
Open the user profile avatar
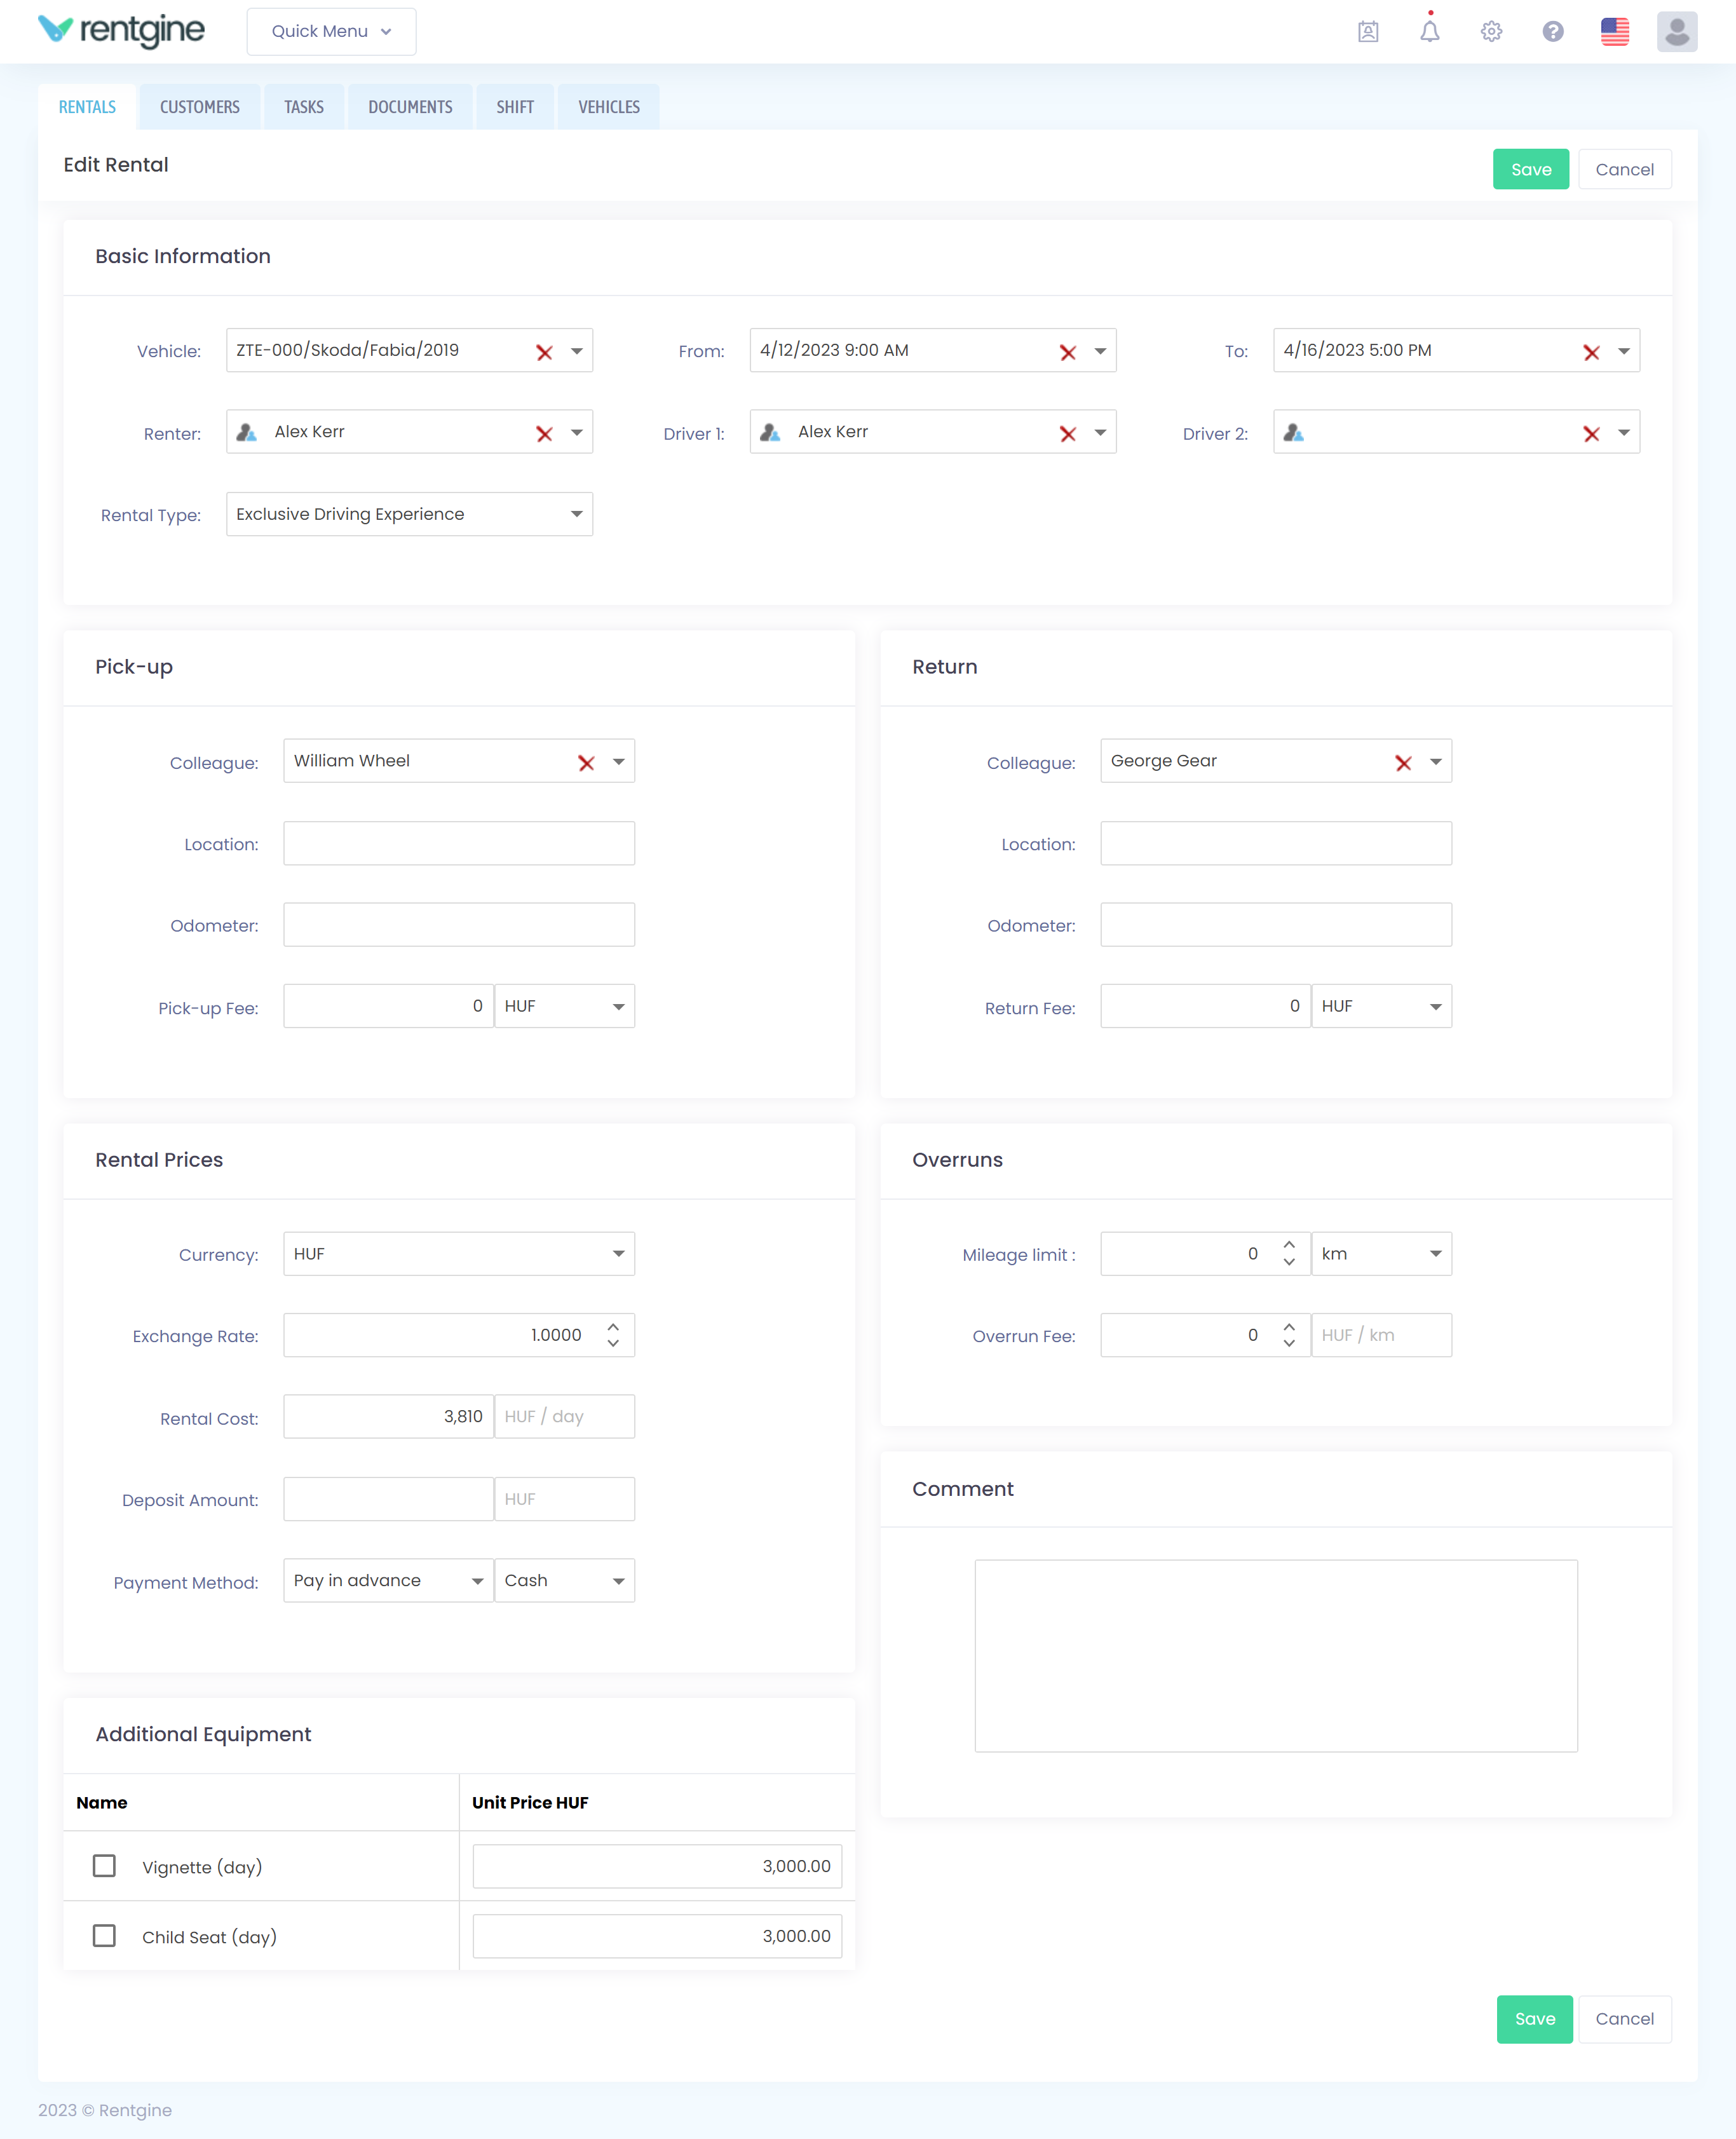pyautogui.click(x=1676, y=32)
